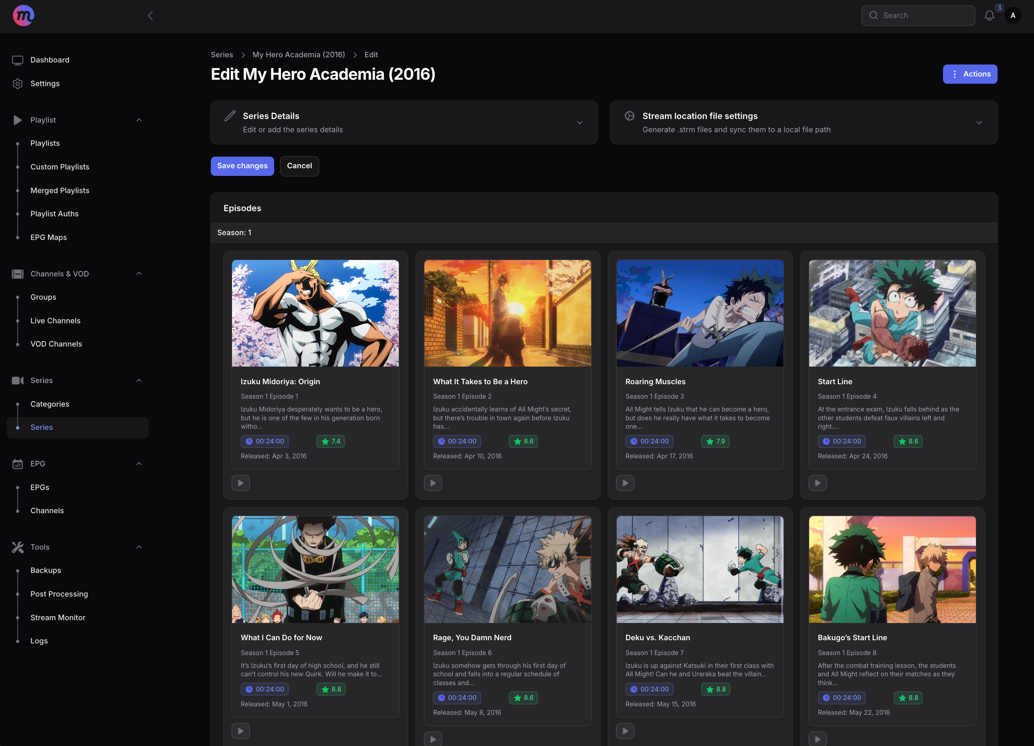1034x746 pixels.
Task: Expand the Series Details panel
Action: point(580,123)
